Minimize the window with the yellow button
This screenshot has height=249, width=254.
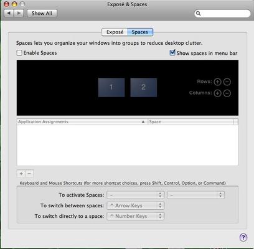[14, 4]
